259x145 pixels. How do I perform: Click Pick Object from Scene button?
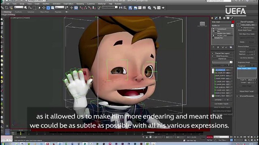(x=247, y=34)
